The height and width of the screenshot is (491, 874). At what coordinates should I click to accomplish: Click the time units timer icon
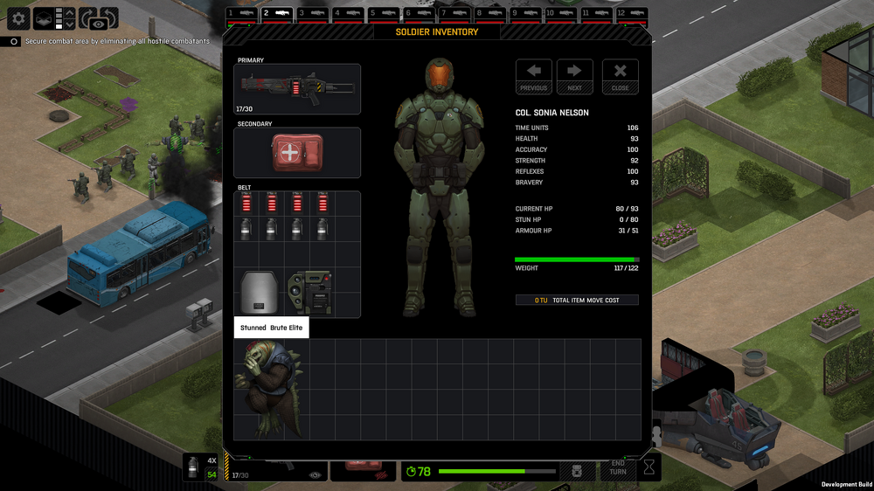[x=412, y=472]
